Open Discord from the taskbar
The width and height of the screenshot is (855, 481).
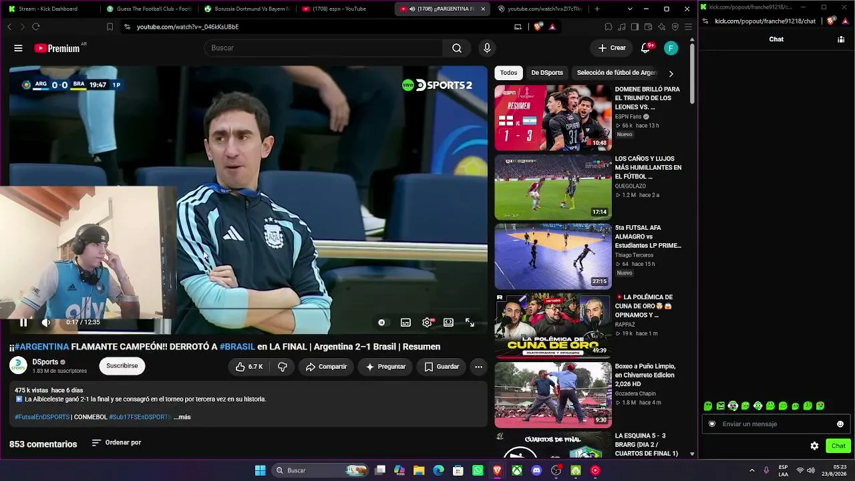point(536,470)
